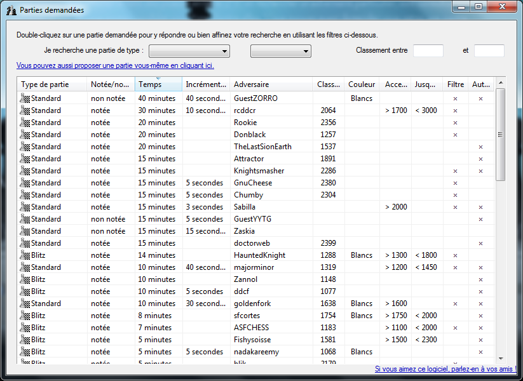This screenshot has height=381, width=523.
Task: Open the game type dropdown
Action: pos(189,51)
